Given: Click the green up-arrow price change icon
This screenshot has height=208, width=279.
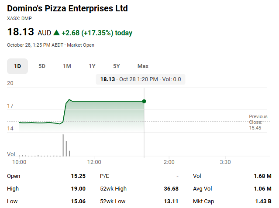Looking at the screenshot, I should tap(56, 33).
